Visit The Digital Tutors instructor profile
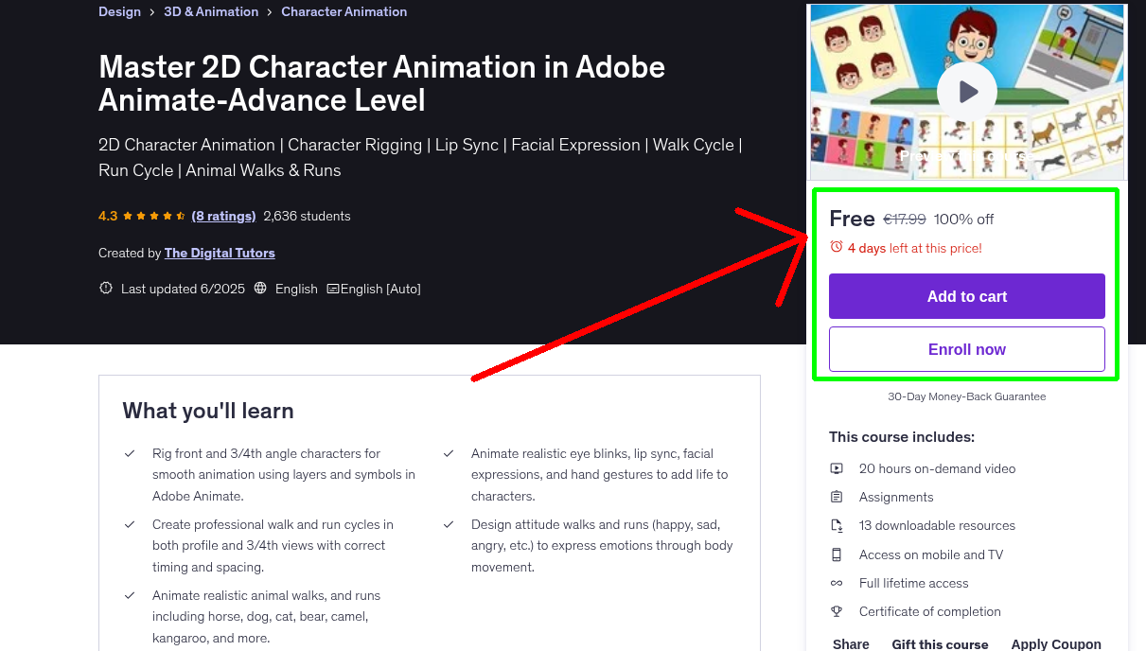This screenshot has height=651, width=1146. [x=220, y=253]
